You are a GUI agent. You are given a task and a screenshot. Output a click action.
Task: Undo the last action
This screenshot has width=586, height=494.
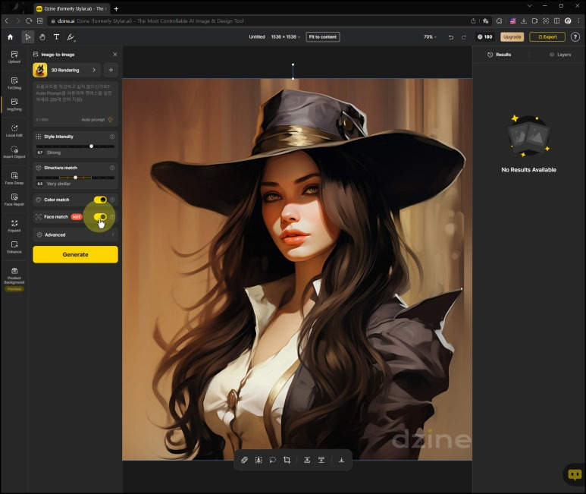pyautogui.click(x=451, y=37)
